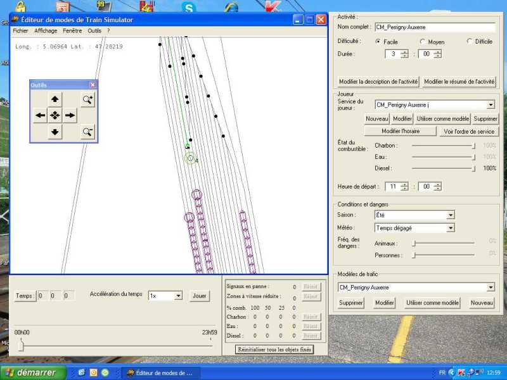Viewport: 507px width, 380px height.
Task: Click Nouveau in the Joueur section
Action: [x=376, y=119]
